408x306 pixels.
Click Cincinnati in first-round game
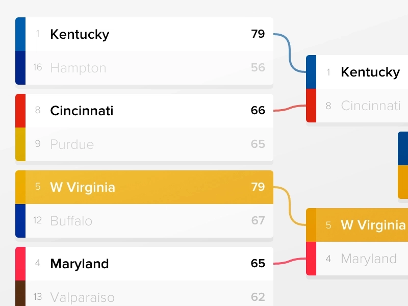pyautogui.click(x=144, y=111)
